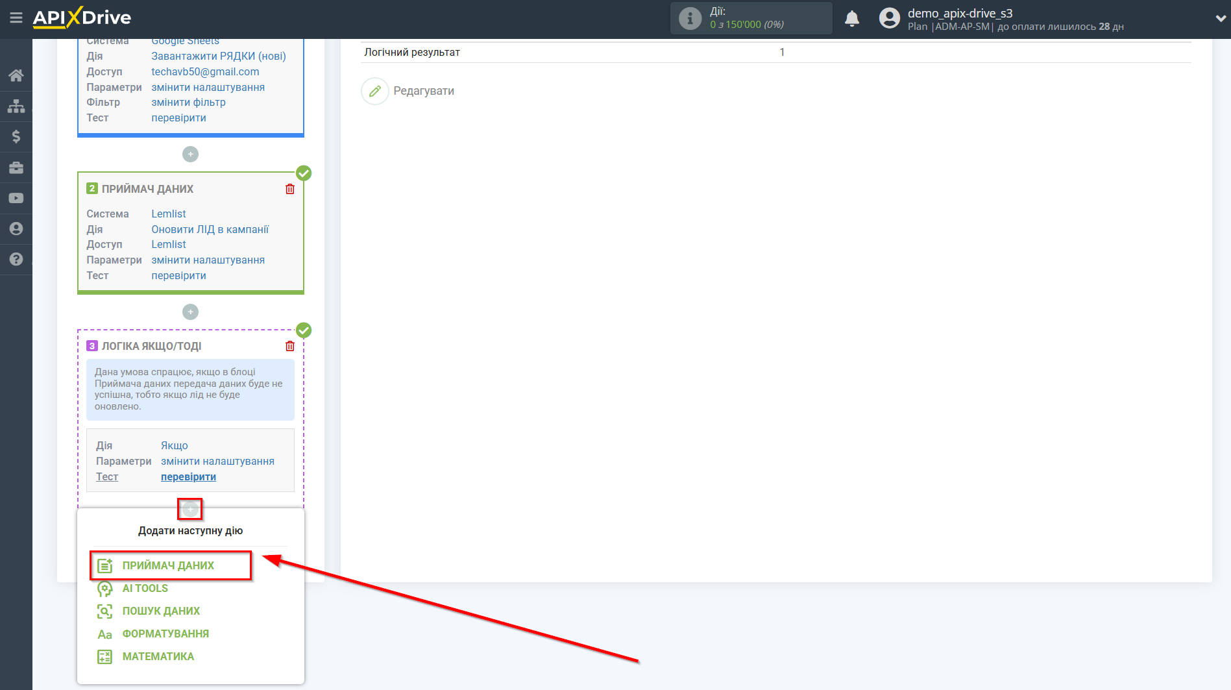The width and height of the screenshot is (1231, 690).
Task: Delete the ЛОГІКА ЯКЩО/ТОДІ block with trash icon
Action: click(290, 346)
